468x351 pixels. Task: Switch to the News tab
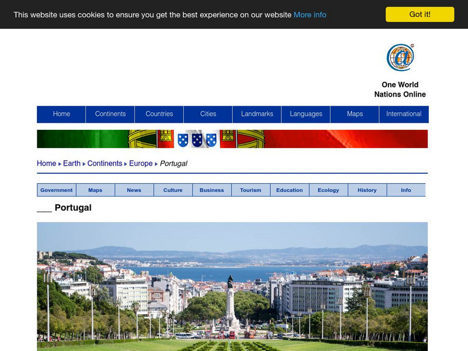click(x=134, y=190)
